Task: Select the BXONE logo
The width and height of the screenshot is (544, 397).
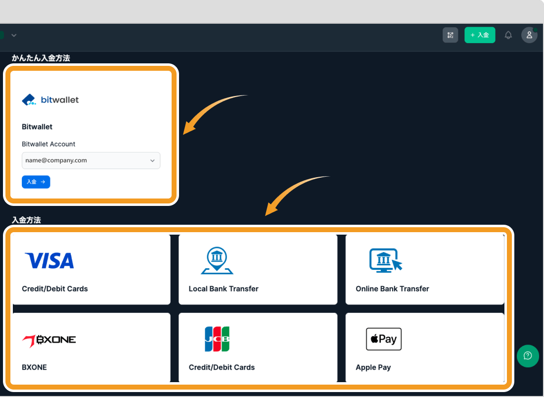Action: click(x=49, y=341)
